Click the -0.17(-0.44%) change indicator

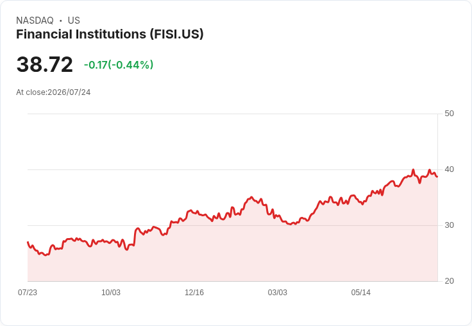119,65
